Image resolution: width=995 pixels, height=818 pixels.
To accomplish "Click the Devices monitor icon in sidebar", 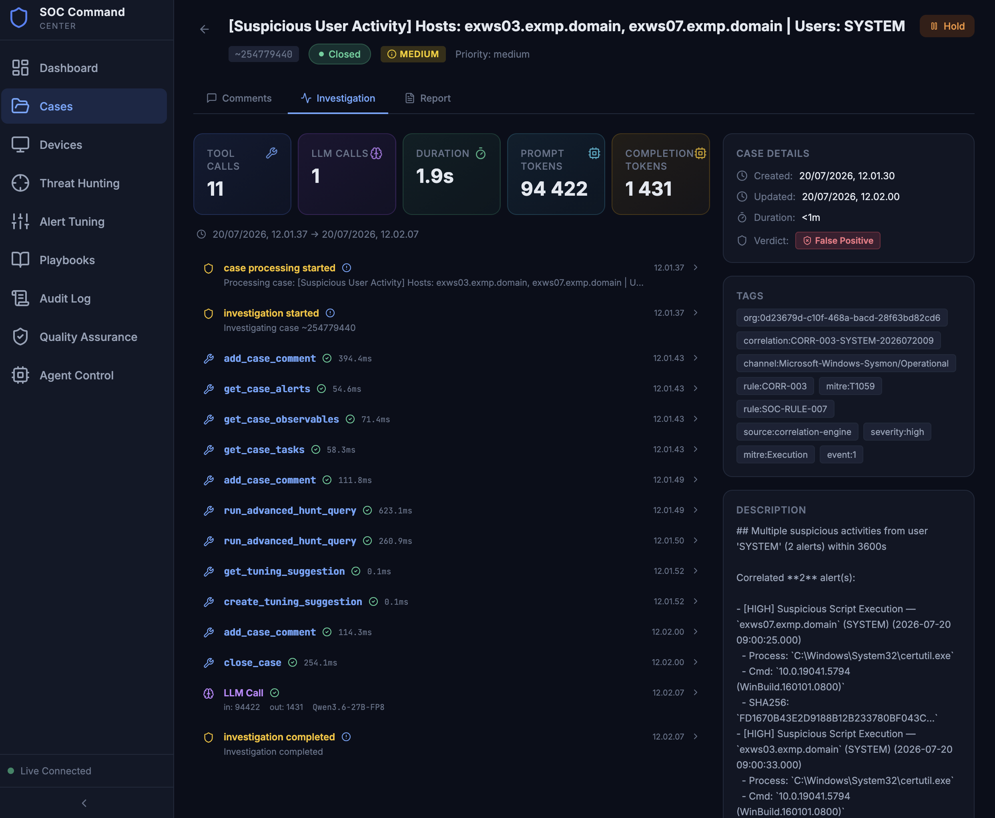I will (20, 144).
